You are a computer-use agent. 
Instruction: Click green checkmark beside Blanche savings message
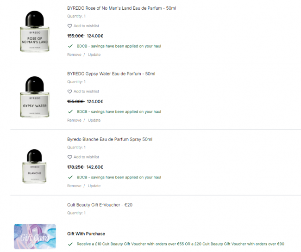click(x=70, y=177)
